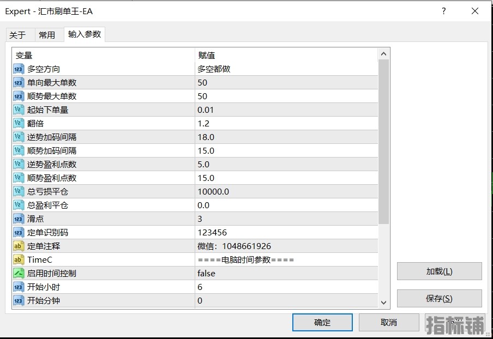
Task: Select the 总亏损平仓 value 10000.0 field
Action: [x=286, y=192]
